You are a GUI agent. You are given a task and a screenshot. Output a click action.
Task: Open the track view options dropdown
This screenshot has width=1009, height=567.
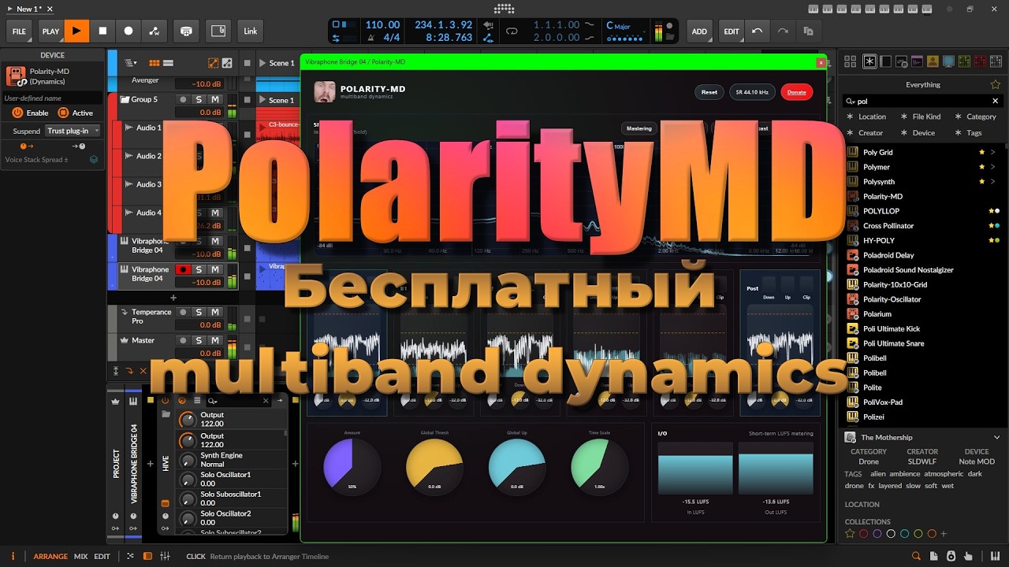(x=130, y=63)
